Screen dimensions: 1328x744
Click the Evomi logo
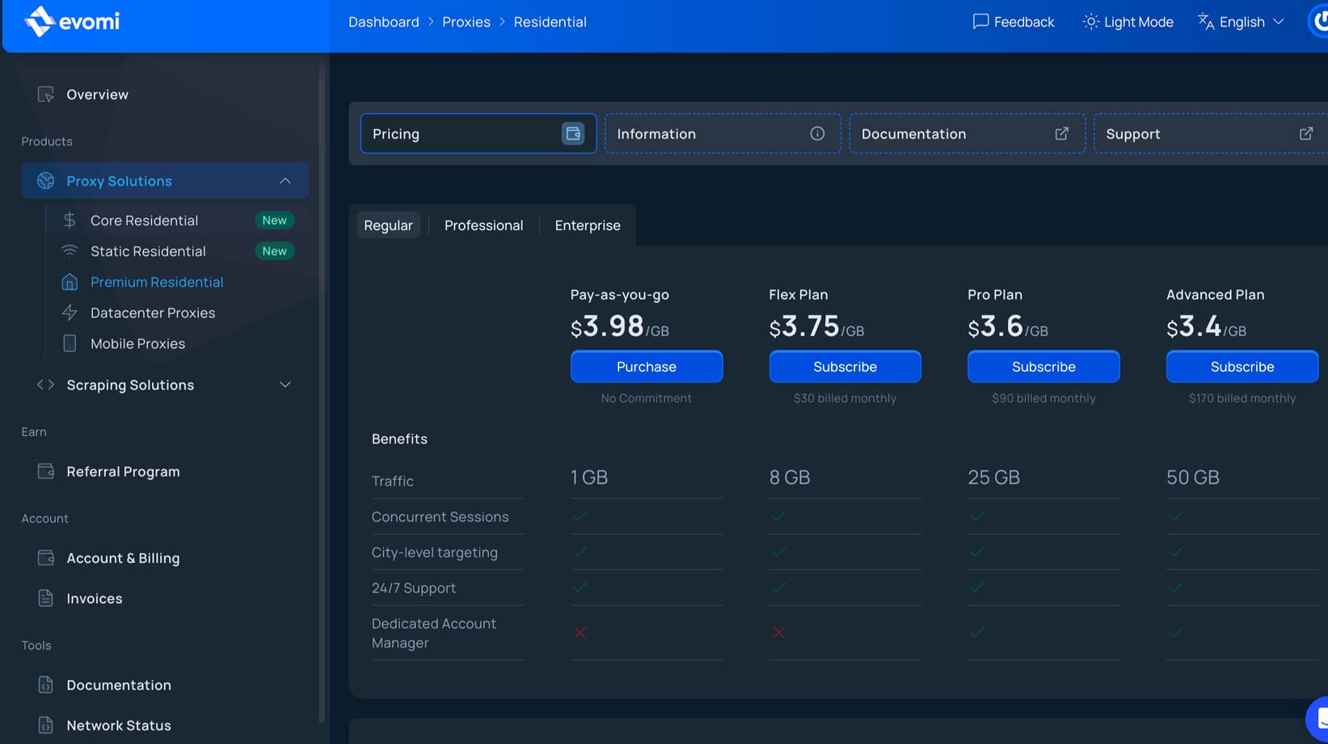72,22
